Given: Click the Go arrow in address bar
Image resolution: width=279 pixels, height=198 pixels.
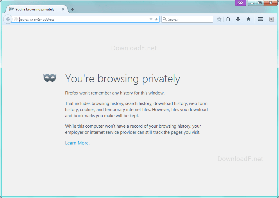Looking at the screenshot, I should coord(156,19).
